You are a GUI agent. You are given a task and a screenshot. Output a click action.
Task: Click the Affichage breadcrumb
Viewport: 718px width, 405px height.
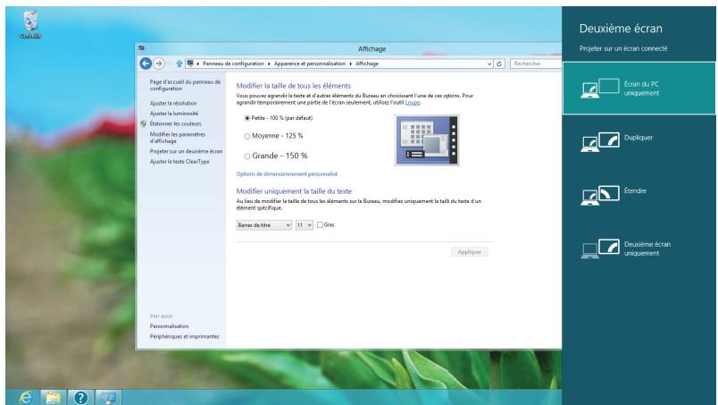(367, 63)
